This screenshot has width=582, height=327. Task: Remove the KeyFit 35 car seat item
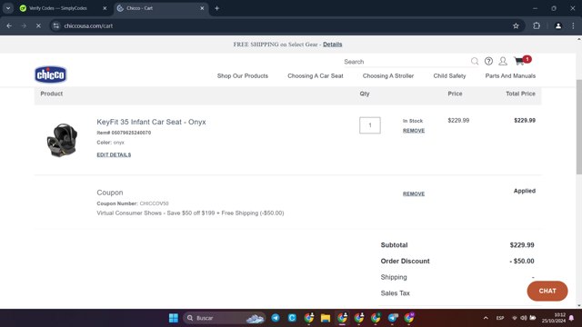point(414,131)
